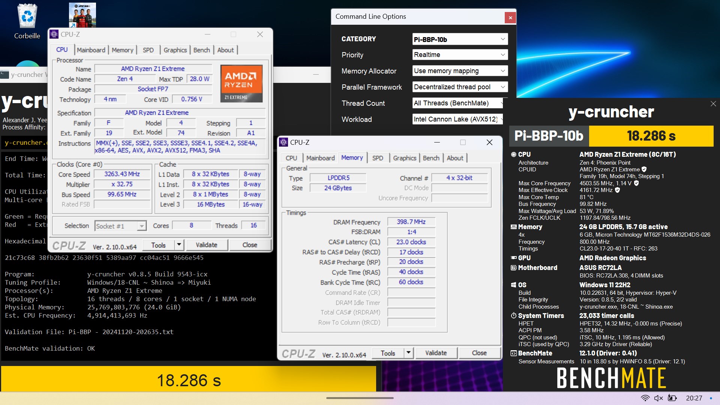Open the F1 game desktop shortcut
Screen dimensions: 720x405
point(82,15)
